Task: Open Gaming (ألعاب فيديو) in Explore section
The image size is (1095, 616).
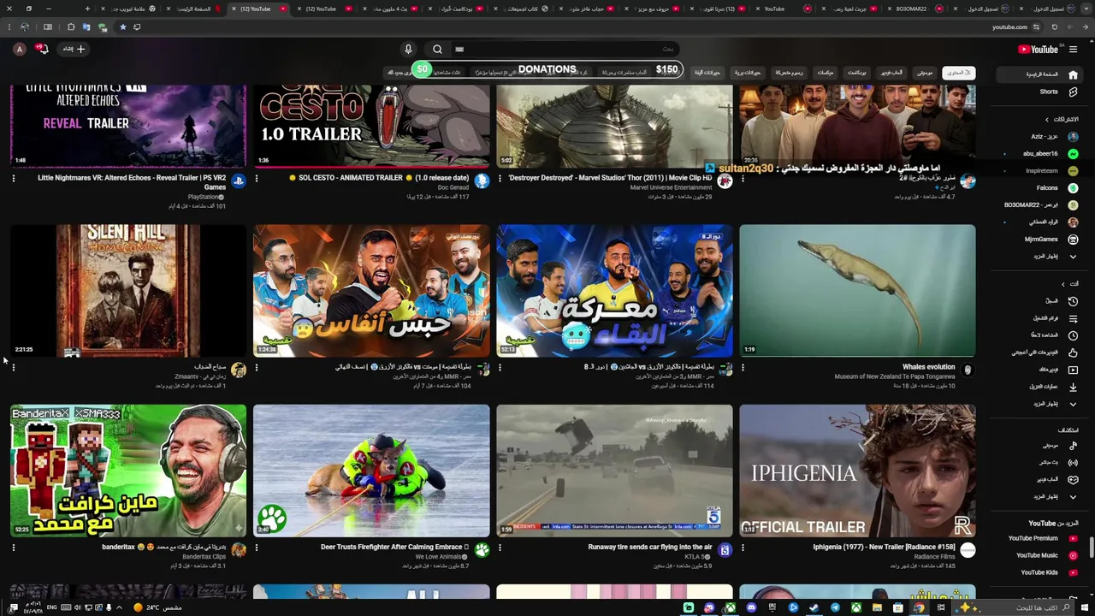Action: click(1039, 479)
